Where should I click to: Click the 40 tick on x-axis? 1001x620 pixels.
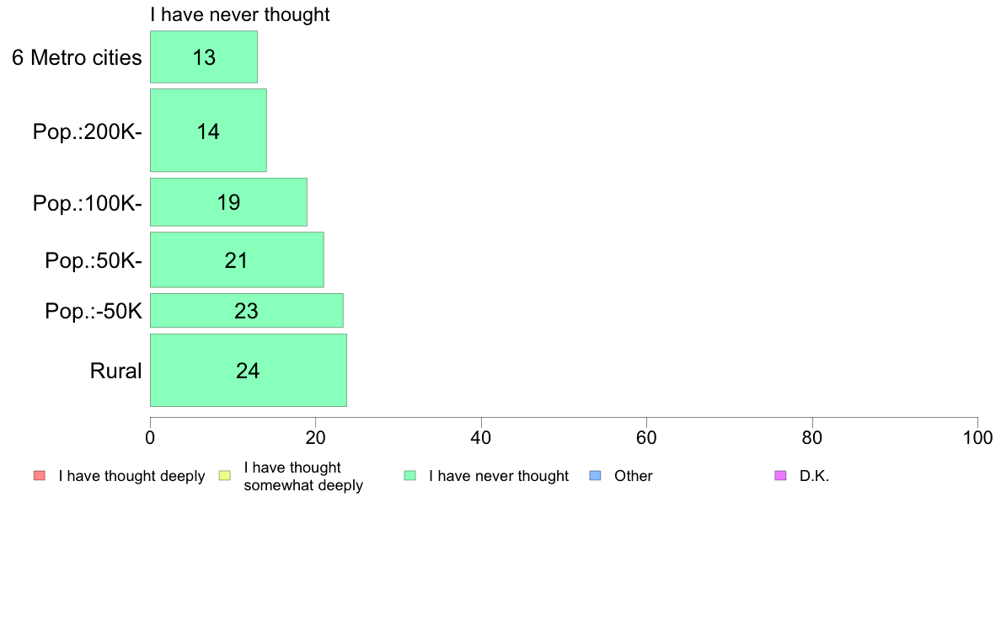(481, 437)
